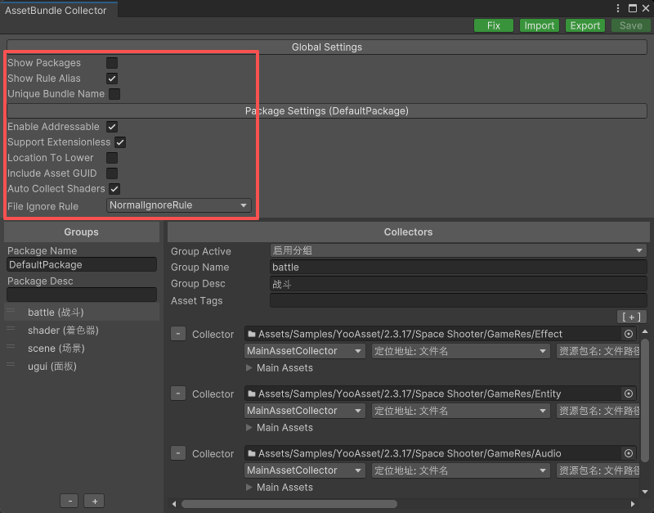The image size is (654, 513).
Task: Remove selected group with minus button
Action: [69, 501]
